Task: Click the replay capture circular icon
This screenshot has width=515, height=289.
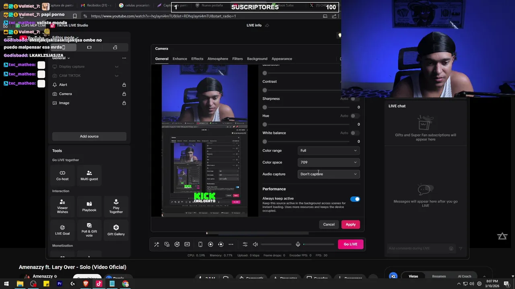Action: point(220,244)
